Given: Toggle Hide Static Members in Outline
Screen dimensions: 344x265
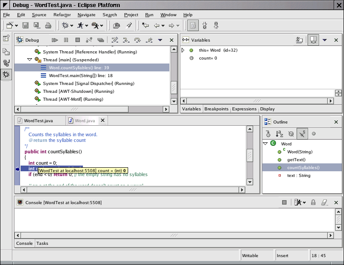Looking at the screenshot, I should [302, 134].
